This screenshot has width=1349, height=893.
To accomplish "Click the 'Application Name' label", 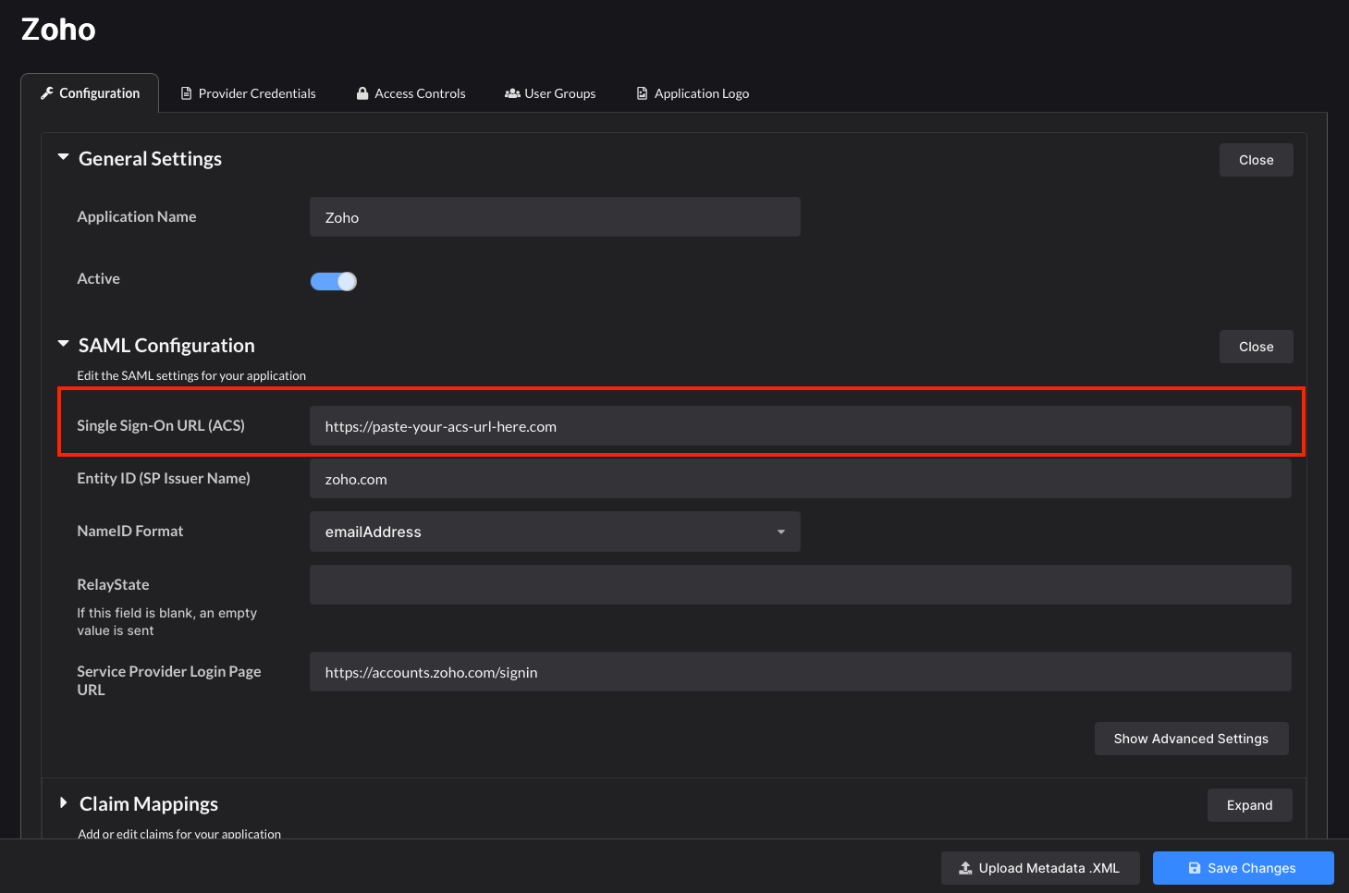I will point(137,217).
